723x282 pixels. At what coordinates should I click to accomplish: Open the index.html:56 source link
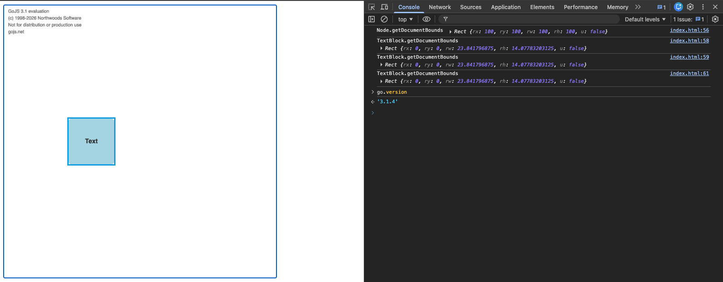689,30
